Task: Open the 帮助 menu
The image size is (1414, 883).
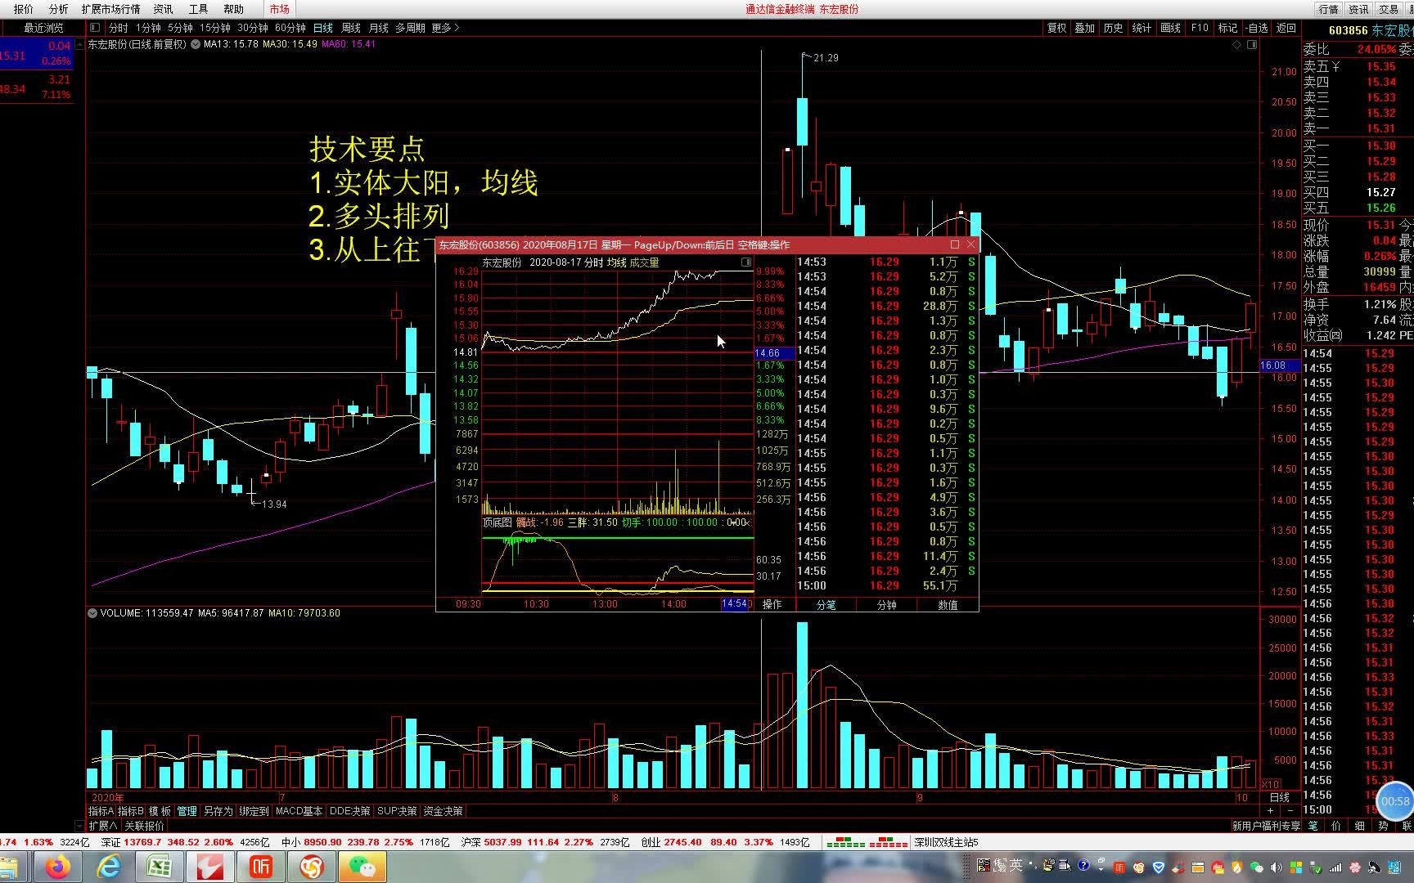Action: click(x=234, y=9)
